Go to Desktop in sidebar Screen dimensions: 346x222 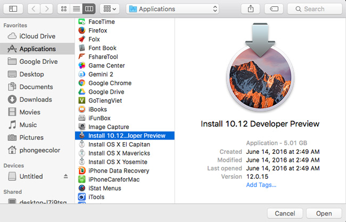[37, 74]
